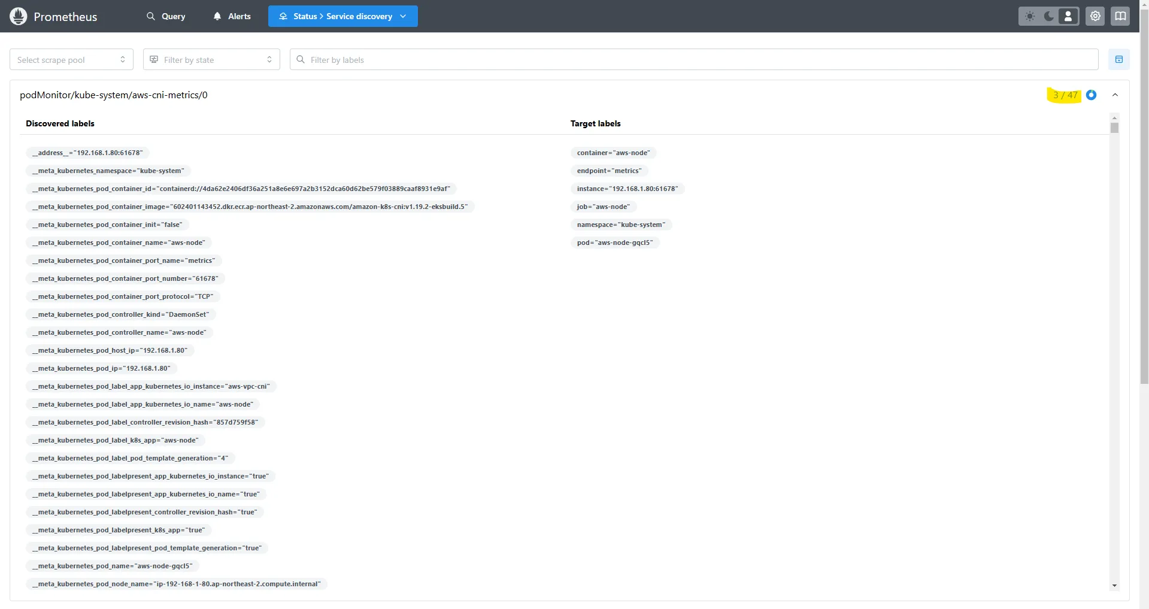Image resolution: width=1149 pixels, height=609 pixels.
Task: Click the labels list scrollbar thumb
Action: tap(1114, 128)
